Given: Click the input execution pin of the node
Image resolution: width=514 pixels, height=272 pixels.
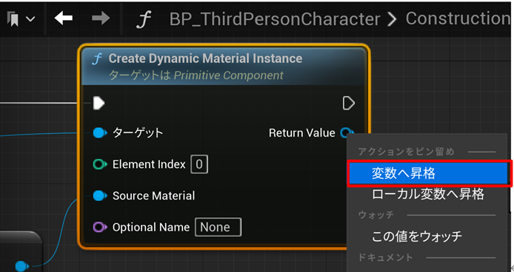Looking at the screenshot, I should click(99, 103).
